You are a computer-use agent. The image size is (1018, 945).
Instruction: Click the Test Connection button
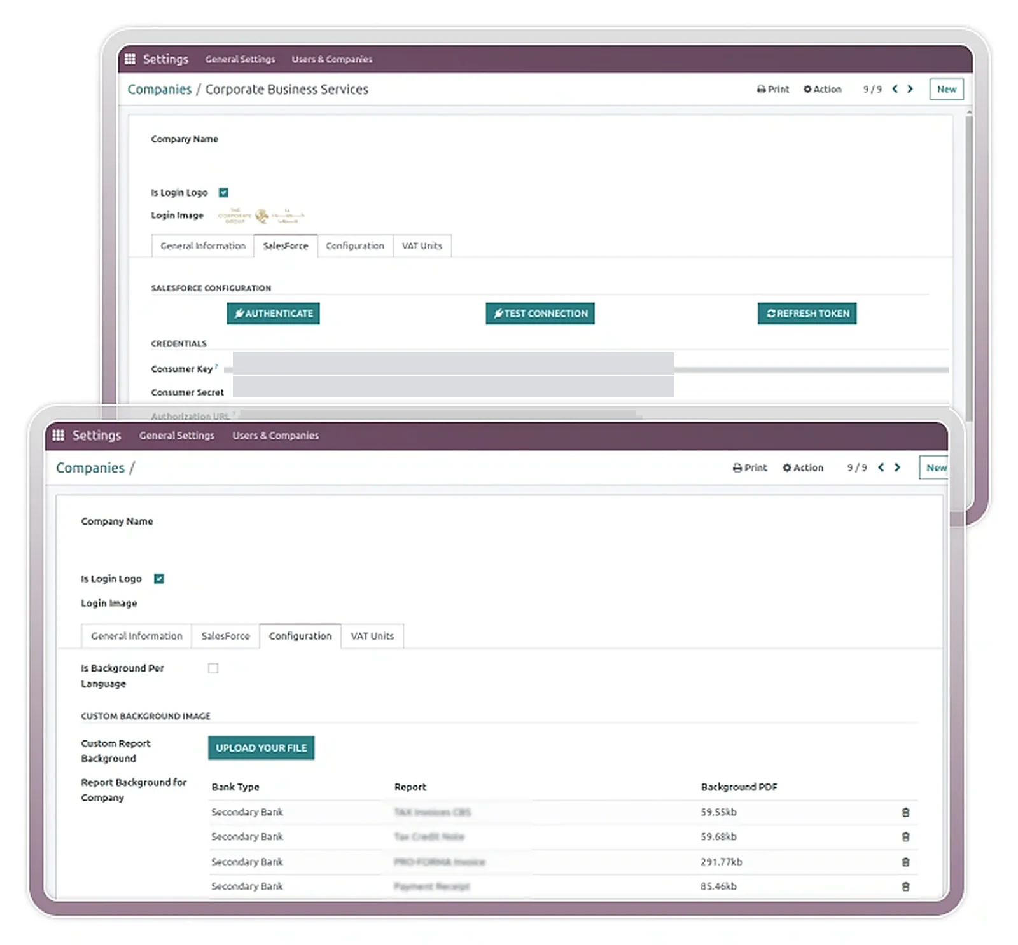pos(540,314)
